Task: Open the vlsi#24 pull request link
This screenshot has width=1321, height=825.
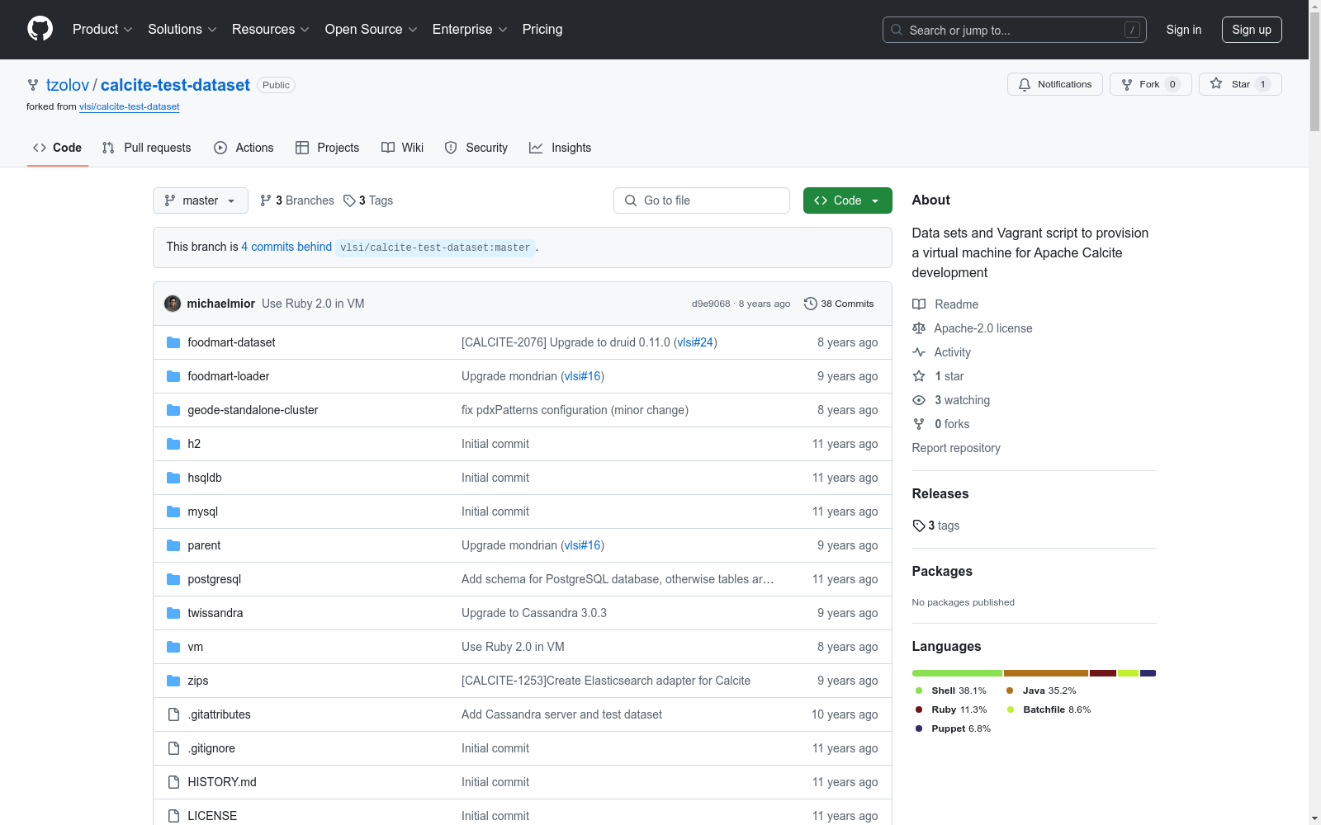Action: pyautogui.click(x=695, y=342)
